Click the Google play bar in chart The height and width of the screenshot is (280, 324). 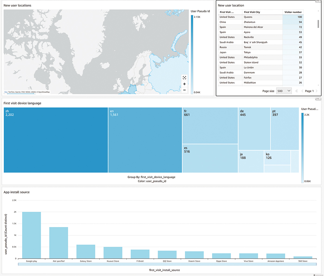32,235
